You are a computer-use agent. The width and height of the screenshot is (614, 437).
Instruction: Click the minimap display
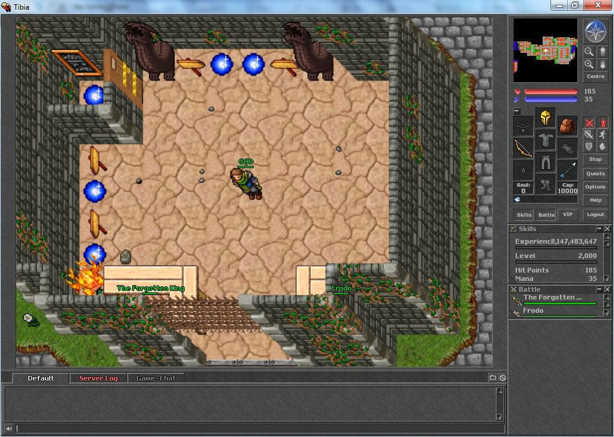coord(545,50)
